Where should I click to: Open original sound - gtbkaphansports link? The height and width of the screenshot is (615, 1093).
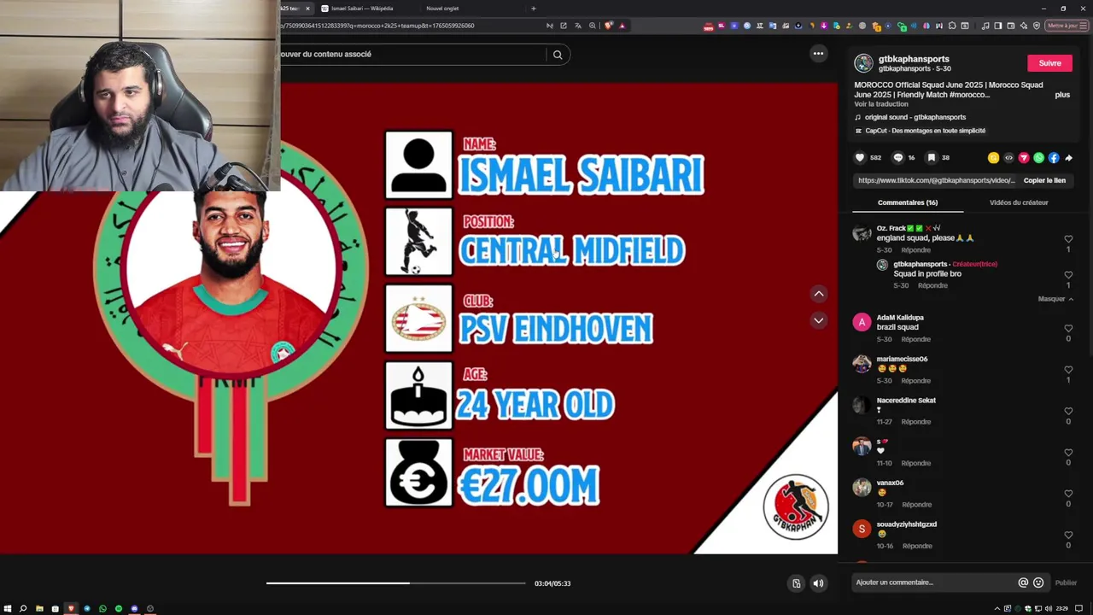point(915,117)
